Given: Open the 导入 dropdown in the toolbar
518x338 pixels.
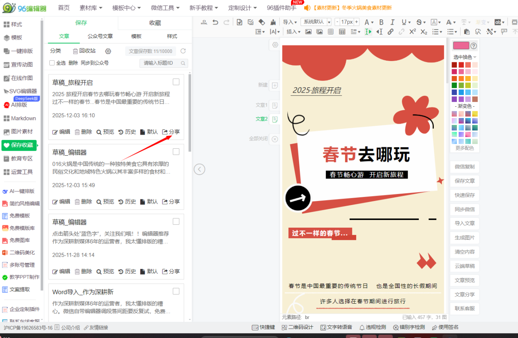Looking at the screenshot, I should click(x=290, y=22).
